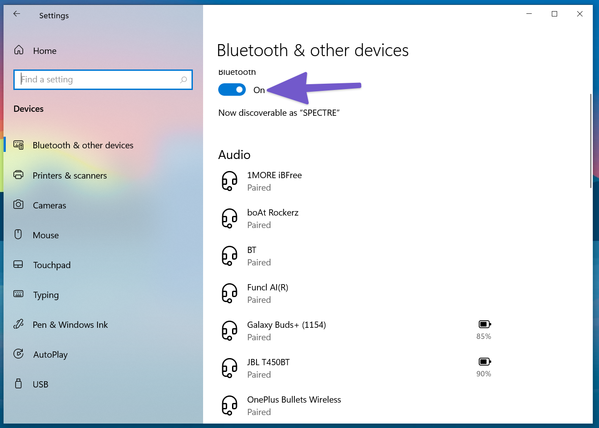The image size is (599, 428).
Task: Open the Bluetooth & other devices page
Action: point(83,145)
